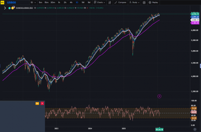Toggle the green indicator dot in the legend
201x132 pixels.
pos(9,8)
